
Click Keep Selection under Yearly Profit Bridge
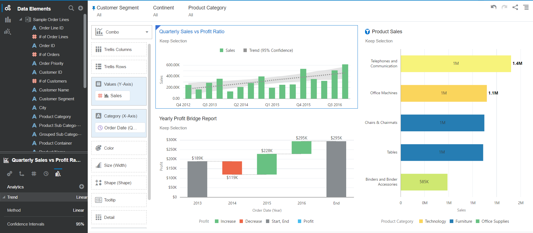pyautogui.click(x=173, y=128)
